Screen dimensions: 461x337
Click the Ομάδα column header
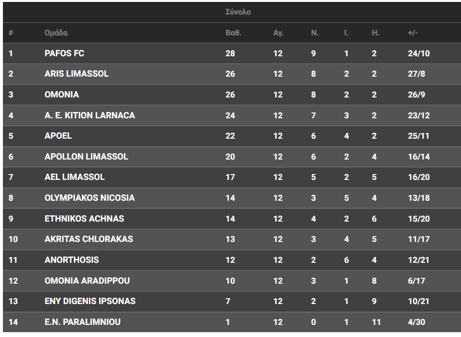(56, 33)
